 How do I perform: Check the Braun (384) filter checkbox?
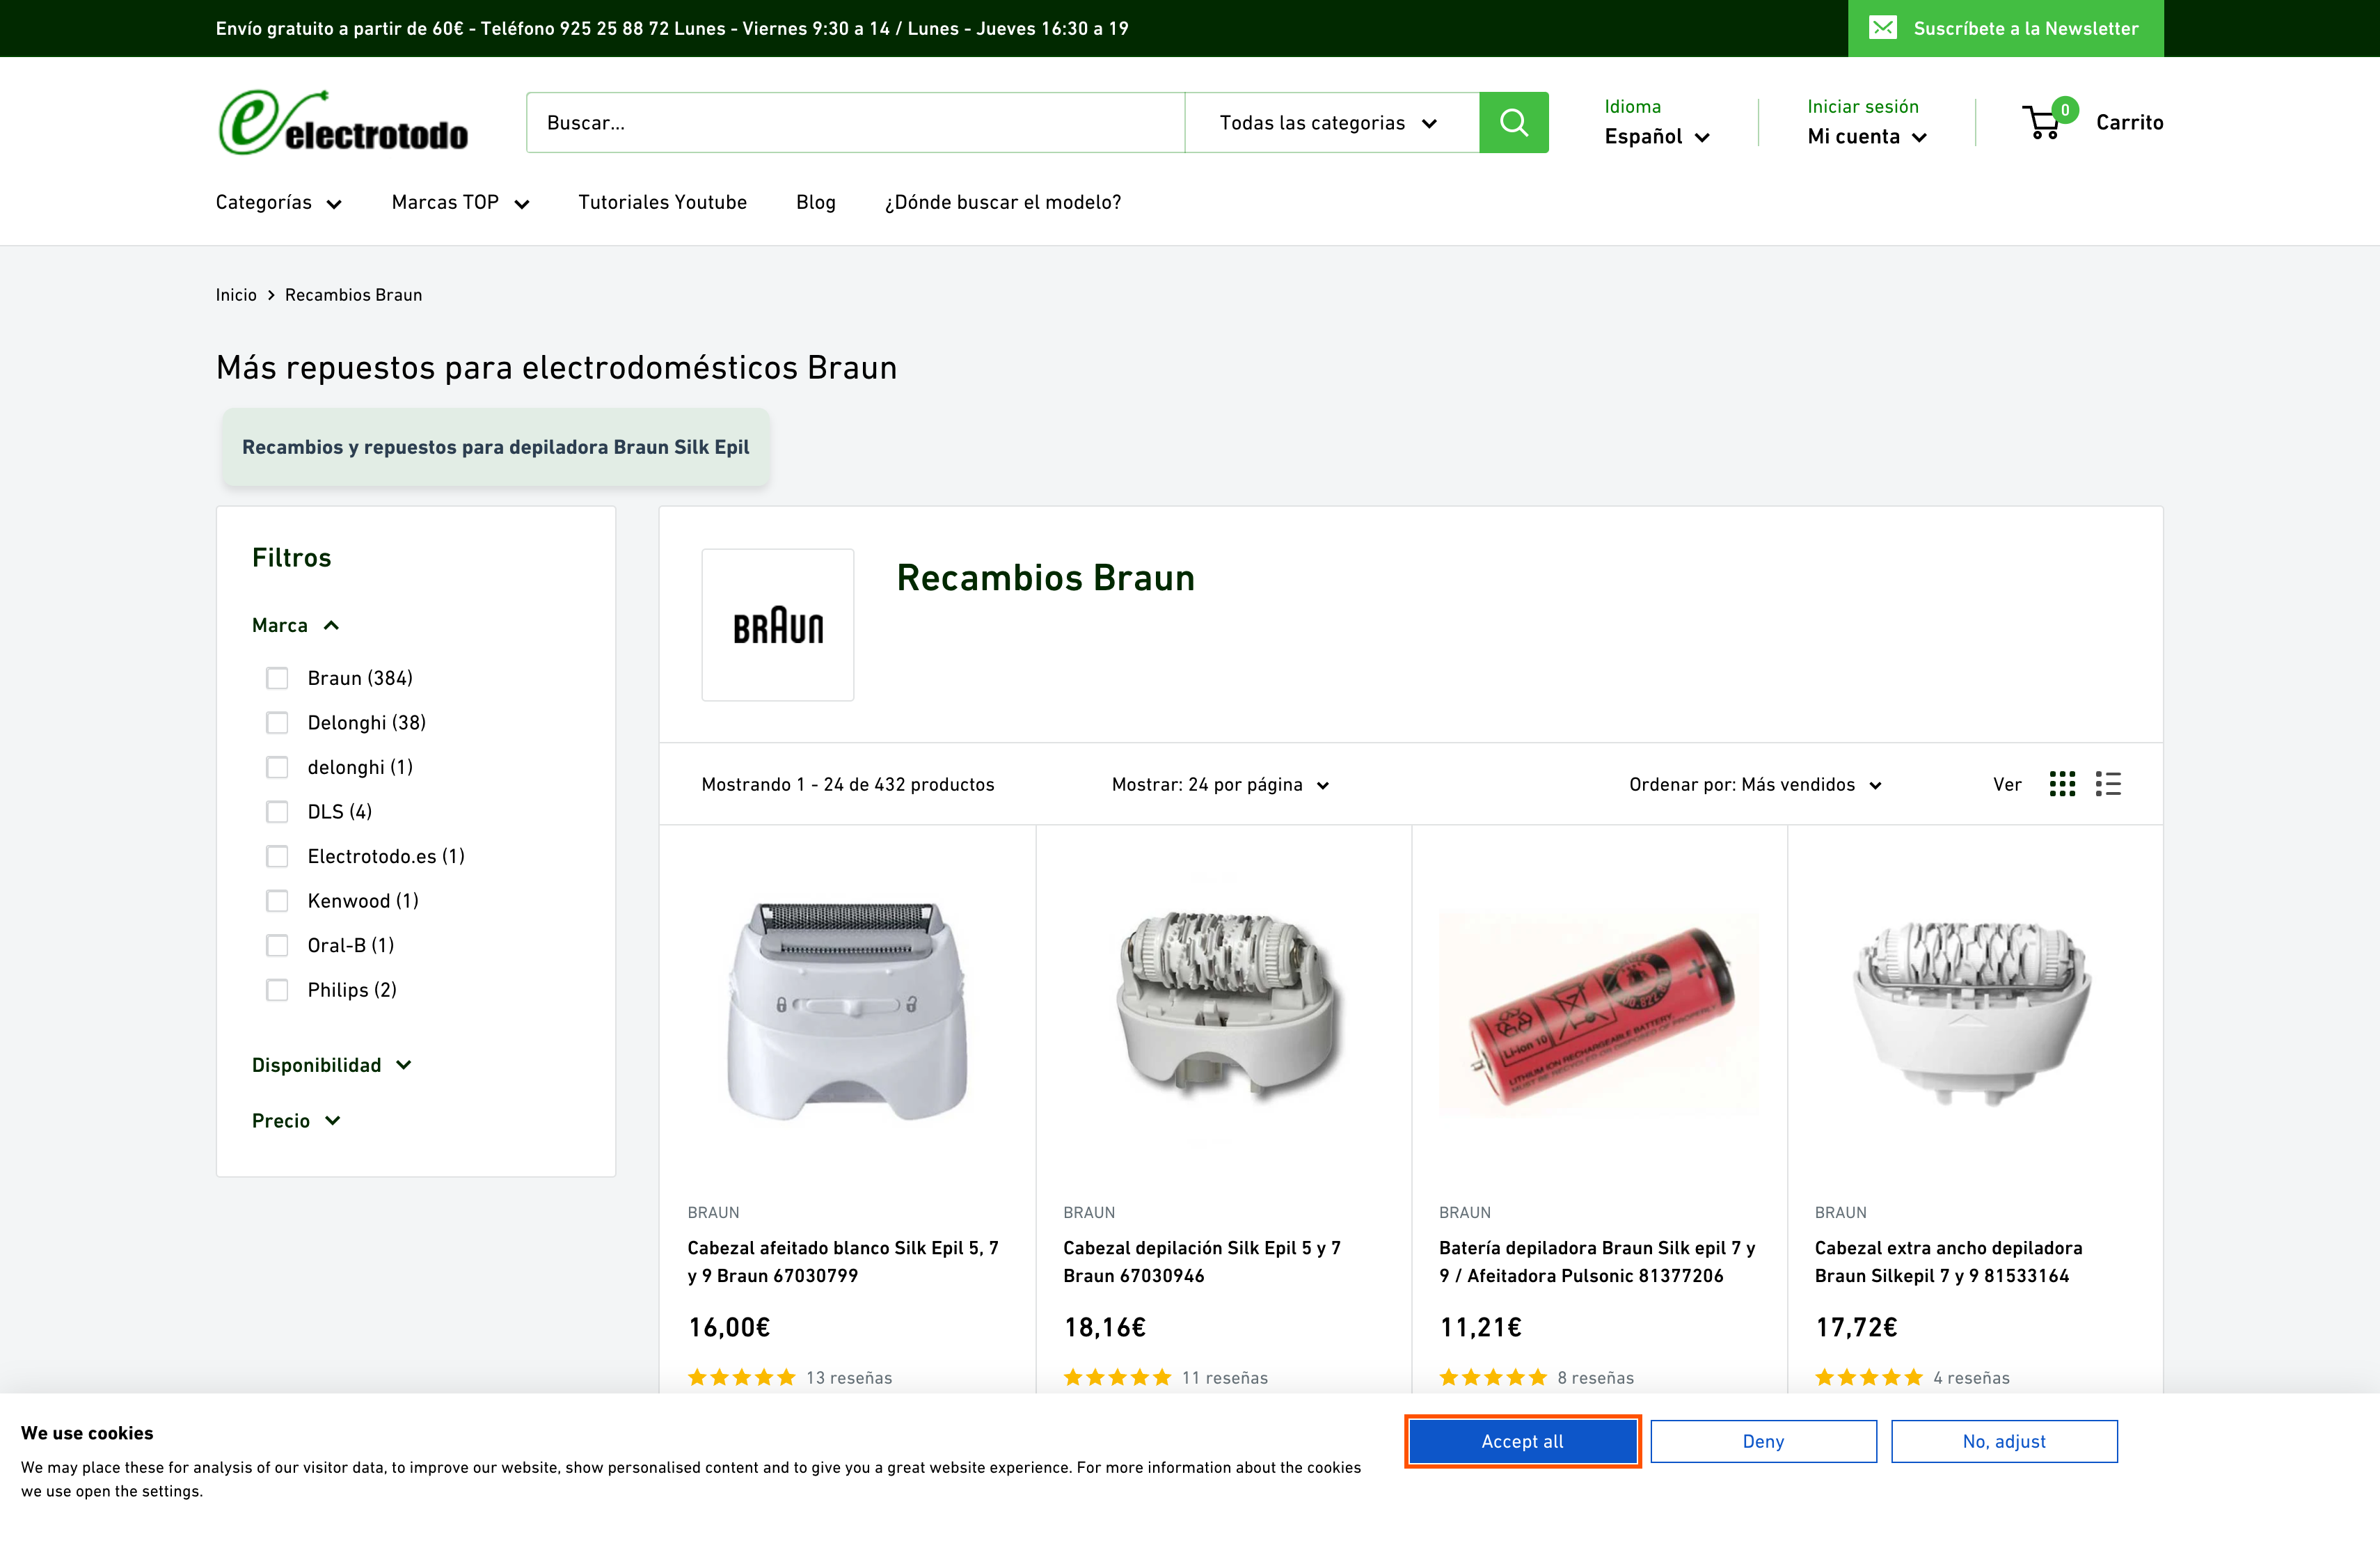(x=277, y=678)
